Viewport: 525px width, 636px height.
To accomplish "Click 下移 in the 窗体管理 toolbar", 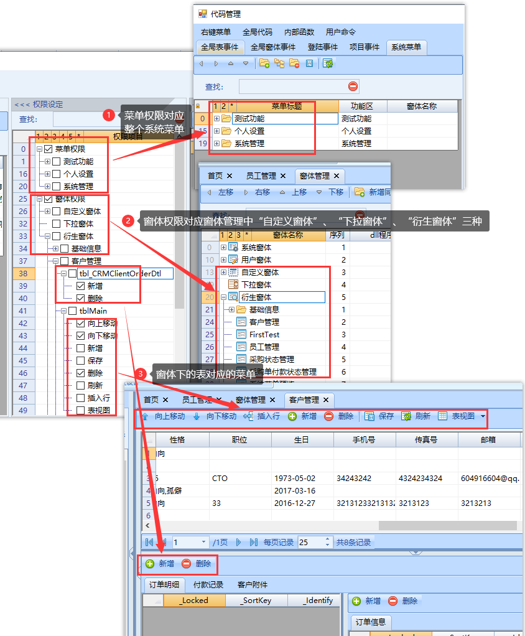I will click(330, 192).
